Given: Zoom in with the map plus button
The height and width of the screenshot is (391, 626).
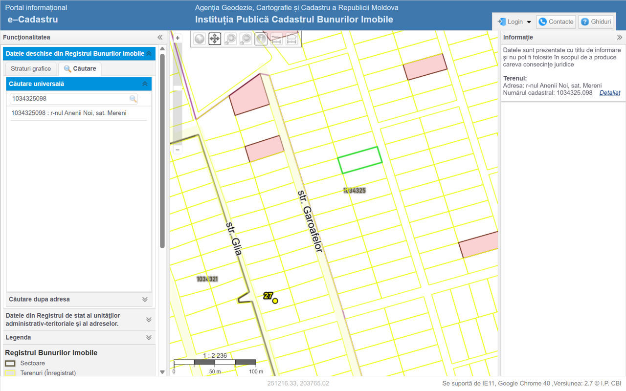Looking at the screenshot, I should click(x=178, y=38).
